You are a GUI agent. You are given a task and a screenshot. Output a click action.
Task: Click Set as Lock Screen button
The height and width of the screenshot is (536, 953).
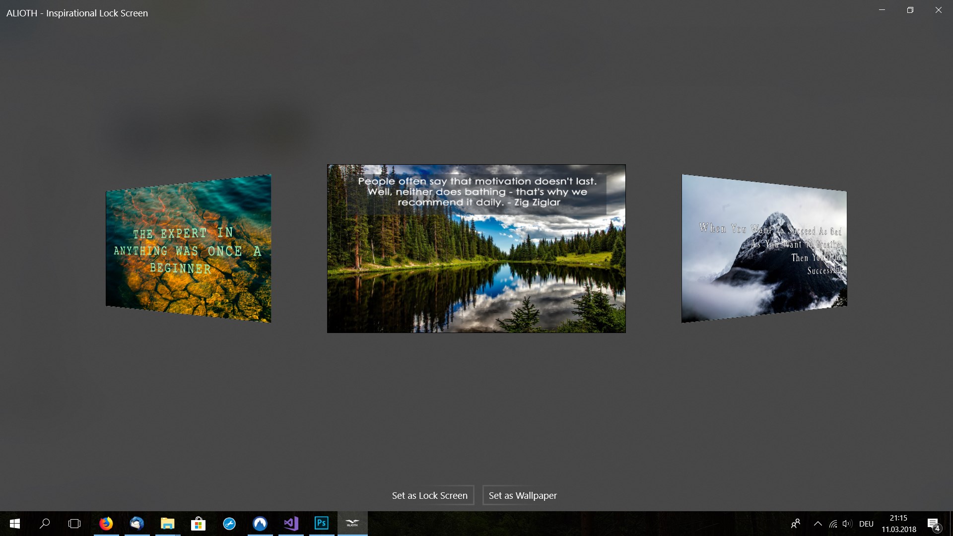tap(430, 495)
